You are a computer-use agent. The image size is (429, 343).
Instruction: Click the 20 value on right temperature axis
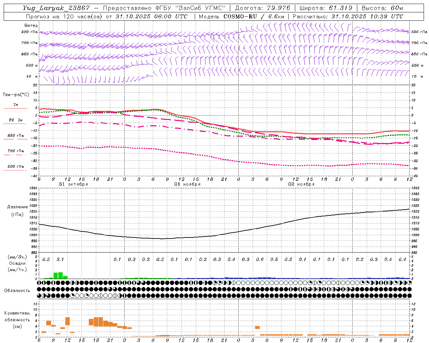[x=413, y=85]
